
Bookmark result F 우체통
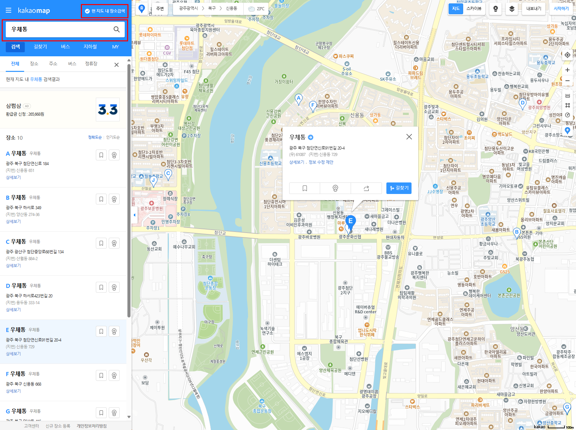click(x=101, y=375)
